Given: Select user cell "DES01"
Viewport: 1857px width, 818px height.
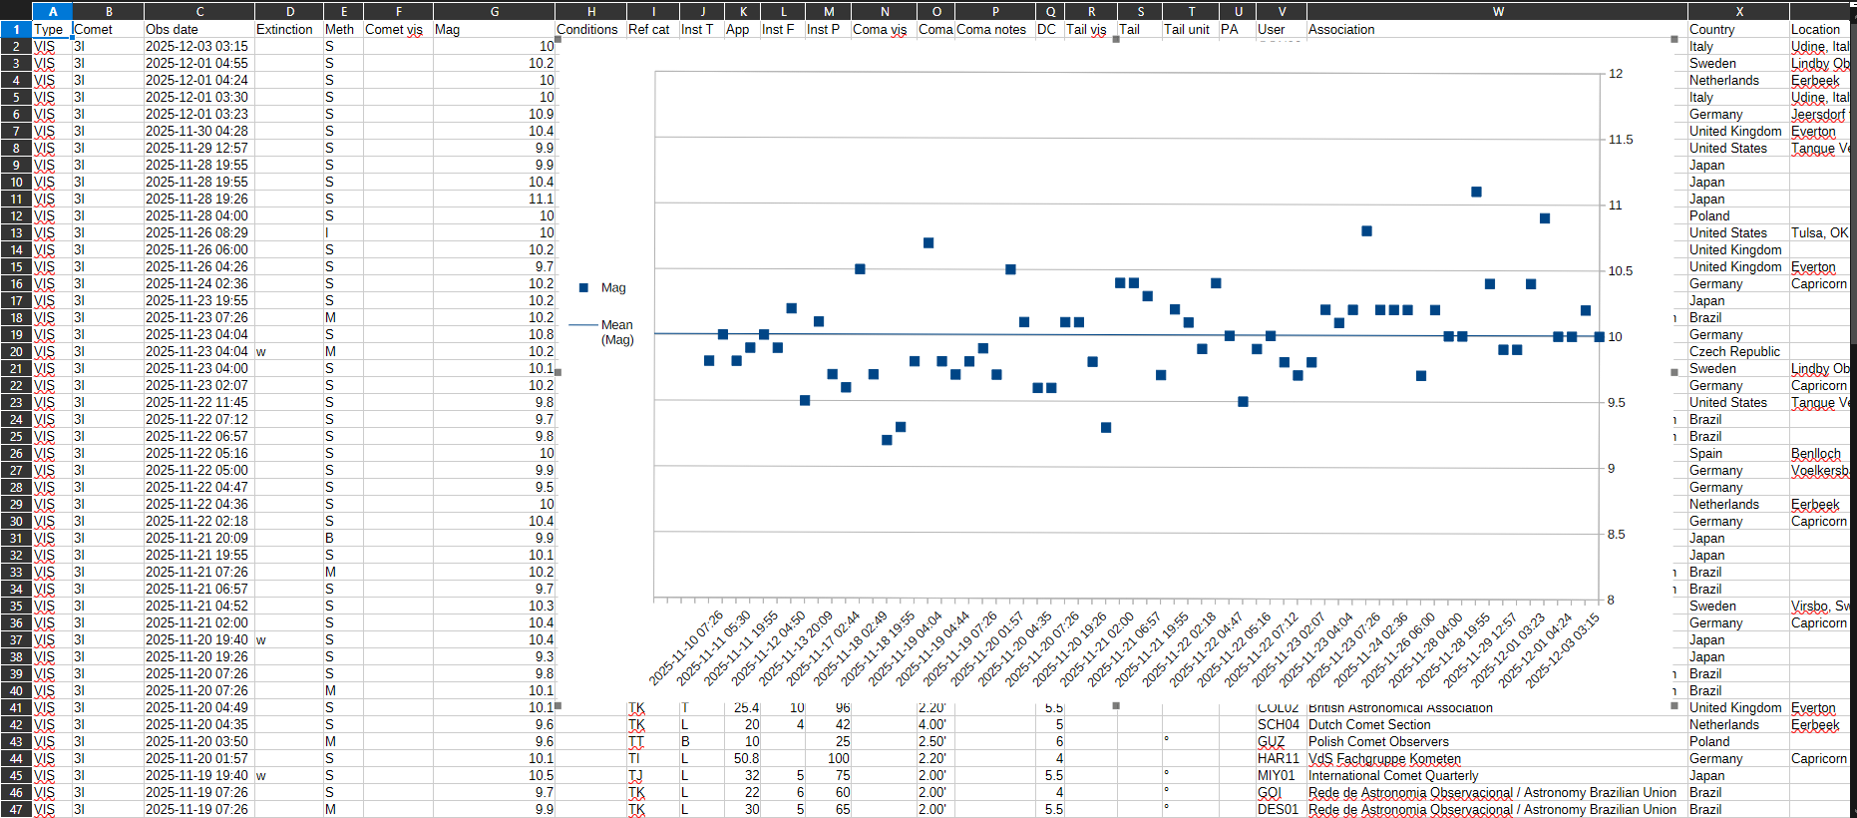Looking at the screenshot, I should point(1282,809).
